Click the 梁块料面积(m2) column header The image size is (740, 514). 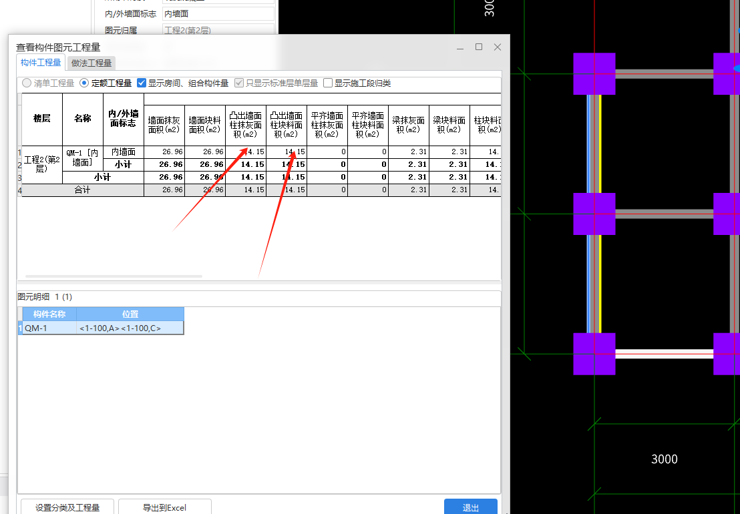click(x=449, y=125)
